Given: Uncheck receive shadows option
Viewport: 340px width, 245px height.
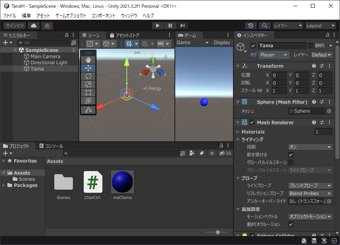Looking at the screenshot, I should [291, 155].
